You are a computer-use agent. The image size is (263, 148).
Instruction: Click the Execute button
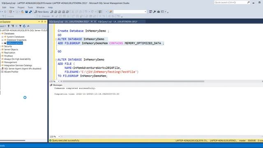click(44, 16)
